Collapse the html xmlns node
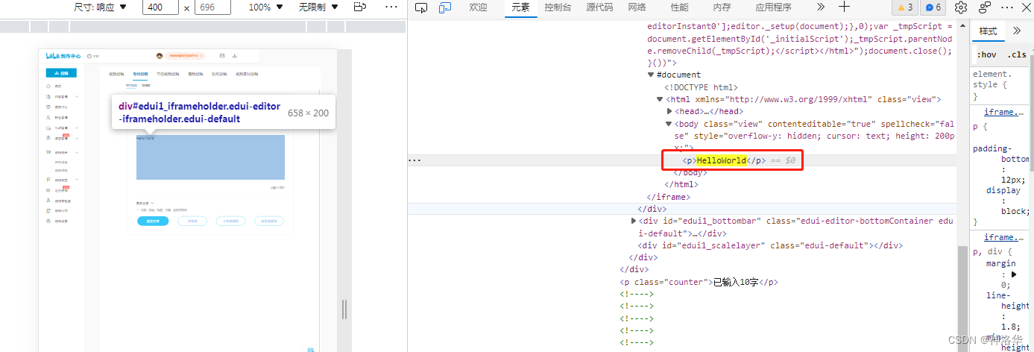This screenshot has height=352, width=1034. [x=660, y=99]
